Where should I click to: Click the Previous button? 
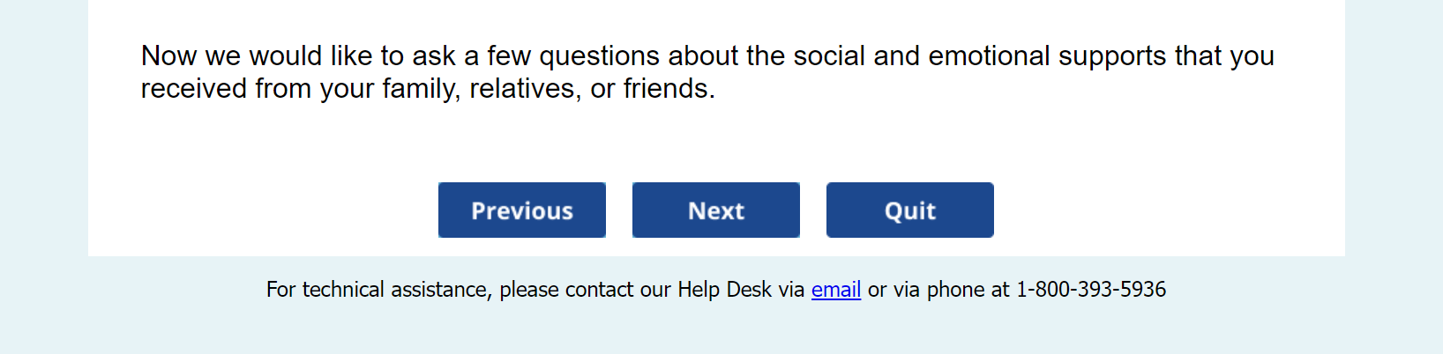(x=521, y=210)
